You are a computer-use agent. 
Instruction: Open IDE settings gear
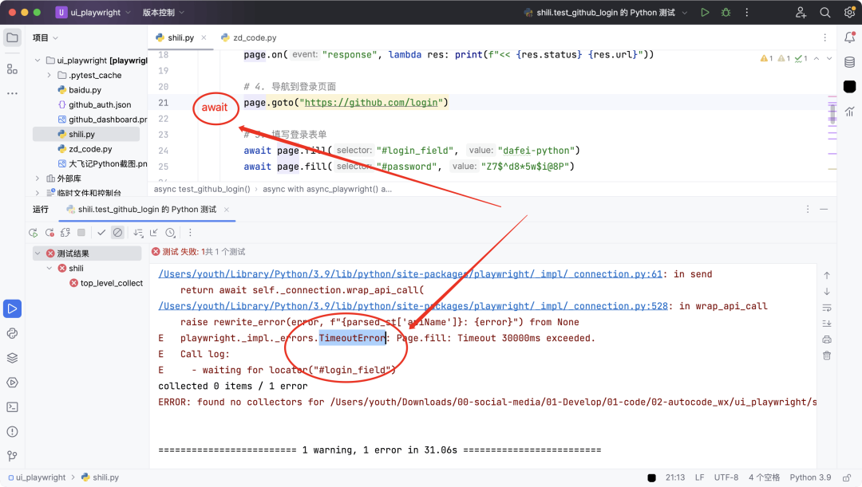point(849,12)
